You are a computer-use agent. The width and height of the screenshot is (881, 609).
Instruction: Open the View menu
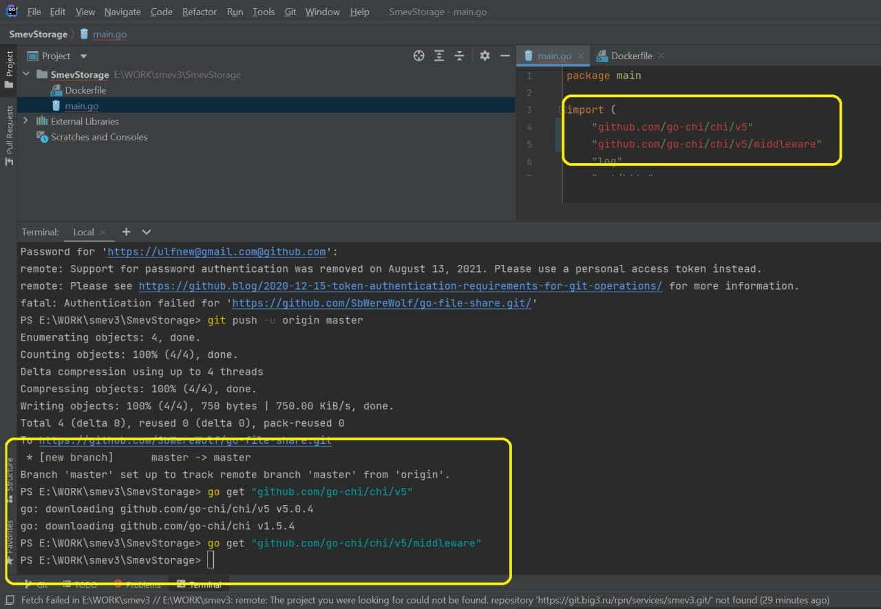tap(85, 12)
